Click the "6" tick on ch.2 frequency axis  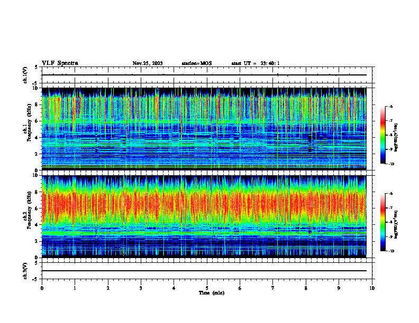(37, 208)
